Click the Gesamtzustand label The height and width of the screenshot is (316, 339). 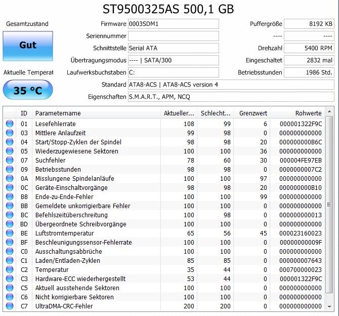click(27, 24)
